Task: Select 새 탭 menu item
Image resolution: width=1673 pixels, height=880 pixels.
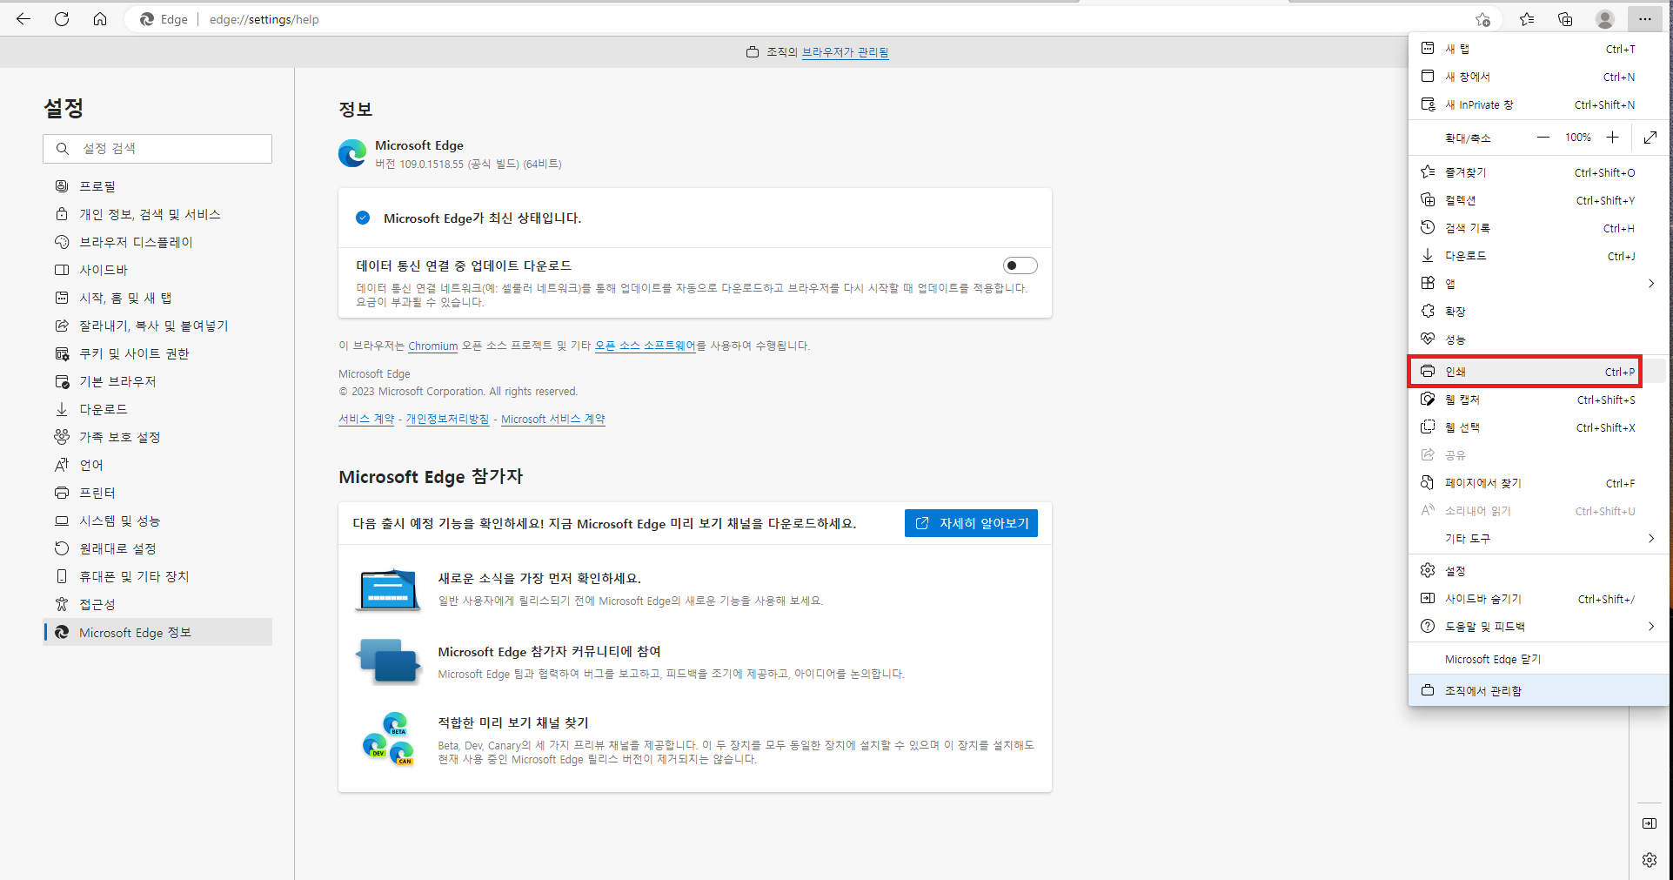Action: [x=1537, y=49]
